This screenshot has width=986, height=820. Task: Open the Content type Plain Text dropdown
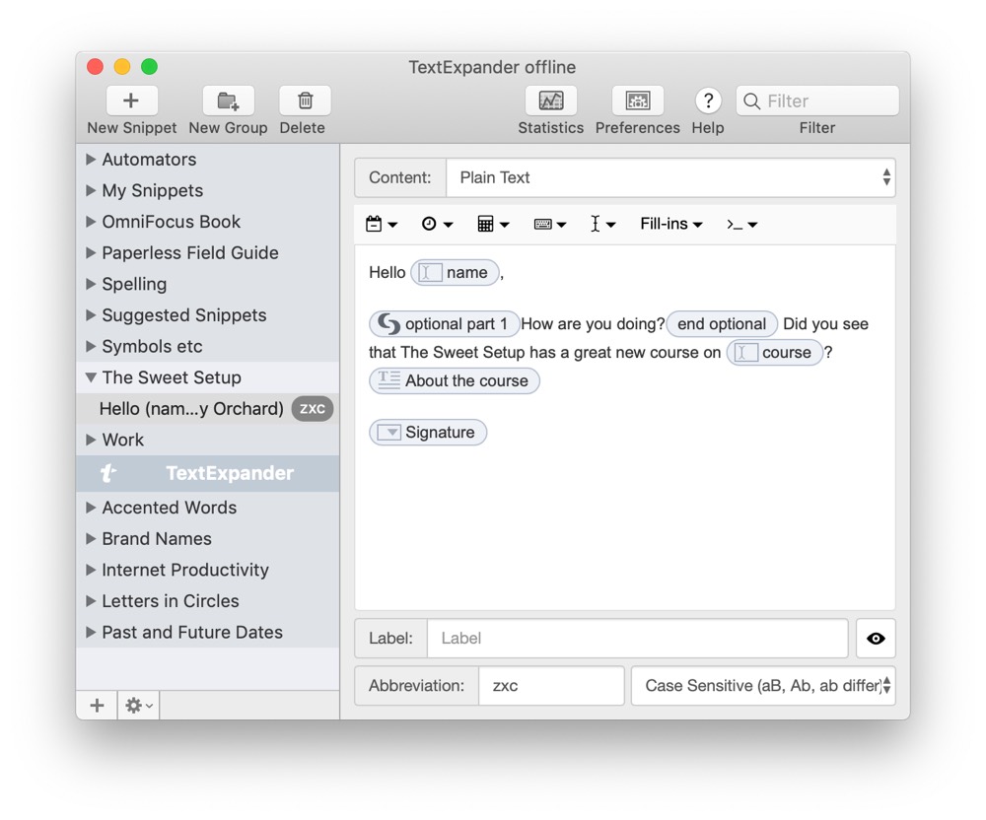[670, 177]
